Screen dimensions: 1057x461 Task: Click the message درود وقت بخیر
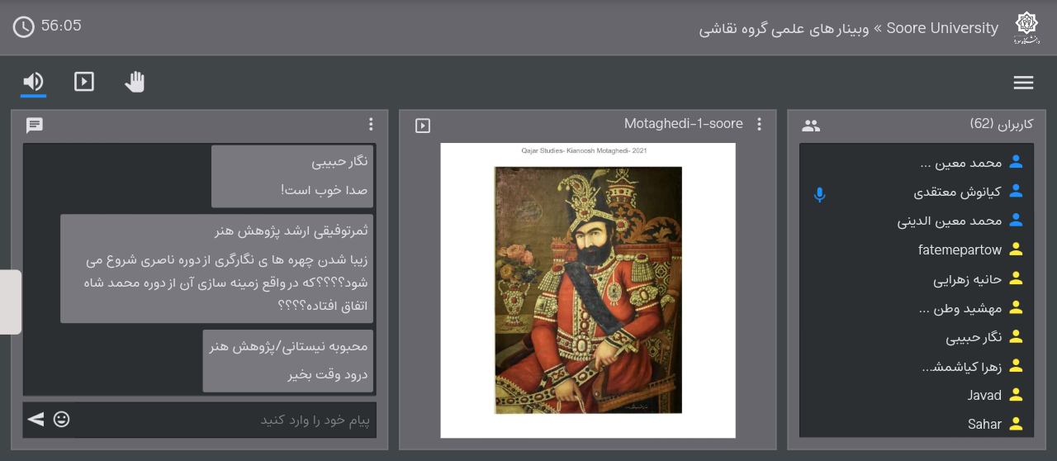click(x=328, y=374)
